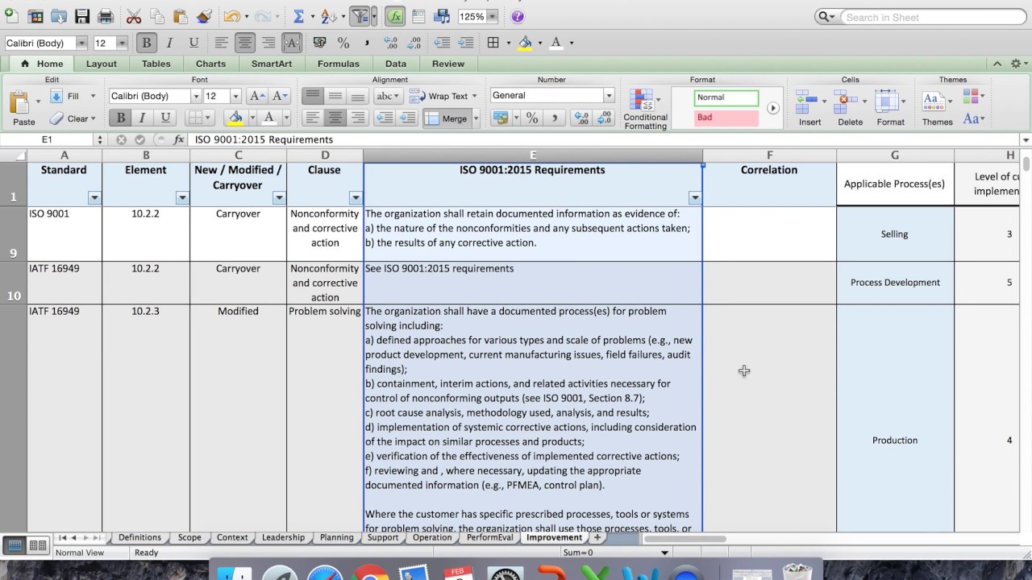1032x580 pixels.
Task: Print the spreadsheet with the printer icon
Action: 106,16
